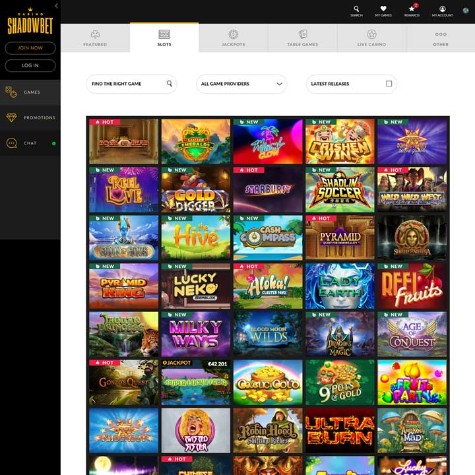Image resolution: width=475 pixels, height=475 pixels.
Task: Open My Account profile icon
Action: (x=442, y=9)
